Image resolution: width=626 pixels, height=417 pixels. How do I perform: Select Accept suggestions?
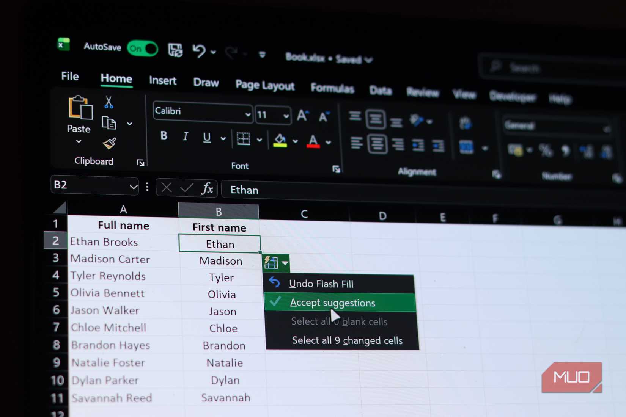[333, 303]
